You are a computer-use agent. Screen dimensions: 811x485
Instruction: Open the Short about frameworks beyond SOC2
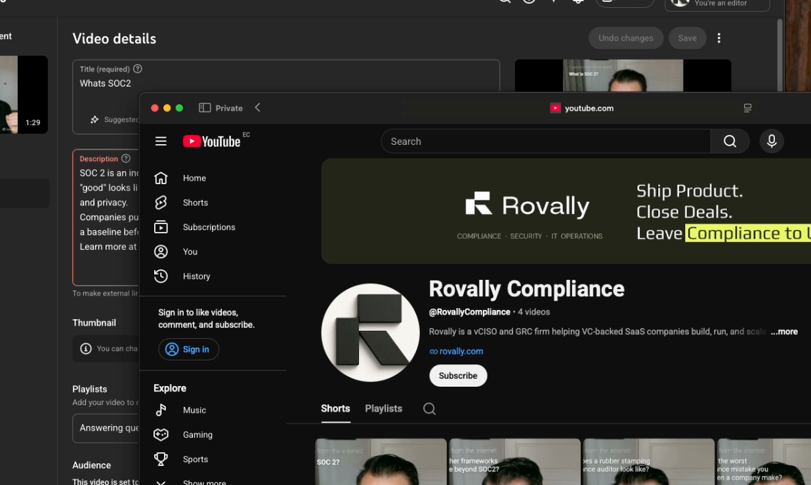click(515, 462)
